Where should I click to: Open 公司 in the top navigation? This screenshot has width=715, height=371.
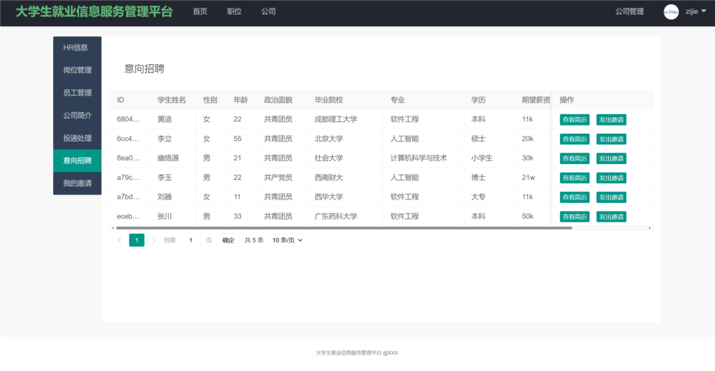[268, 12]
